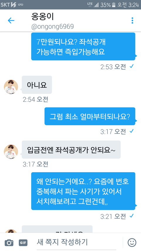Open the three-dot overflow menu
The height and width of the screenshot is (252, 141).
pos(132,21)
